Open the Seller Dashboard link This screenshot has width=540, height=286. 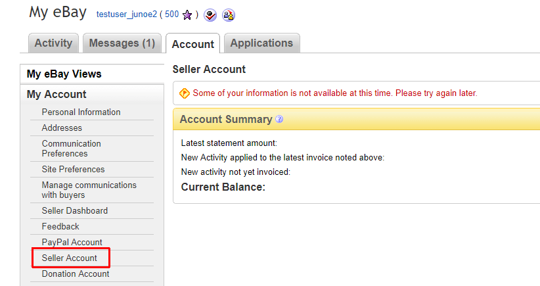[x=75, y=210]
